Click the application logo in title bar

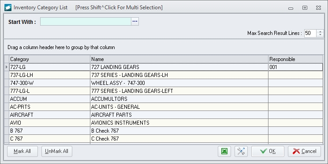[8, 8]
